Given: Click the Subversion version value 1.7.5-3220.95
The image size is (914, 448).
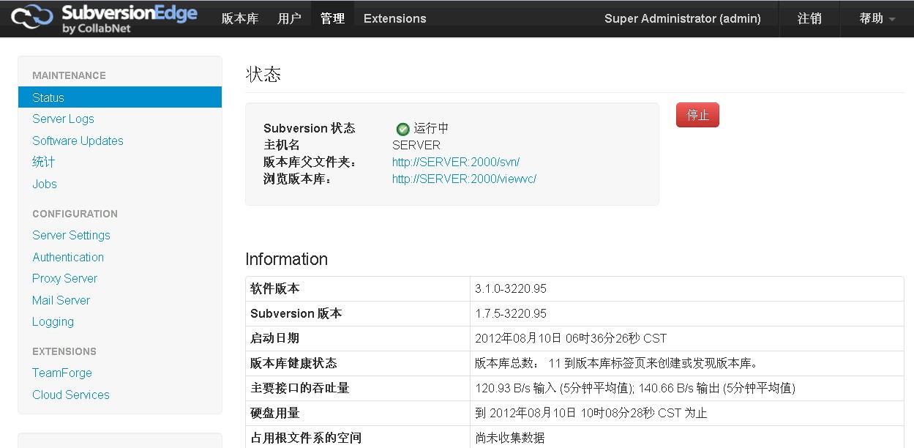Looking at the screenshot, I should coord(511,313).
